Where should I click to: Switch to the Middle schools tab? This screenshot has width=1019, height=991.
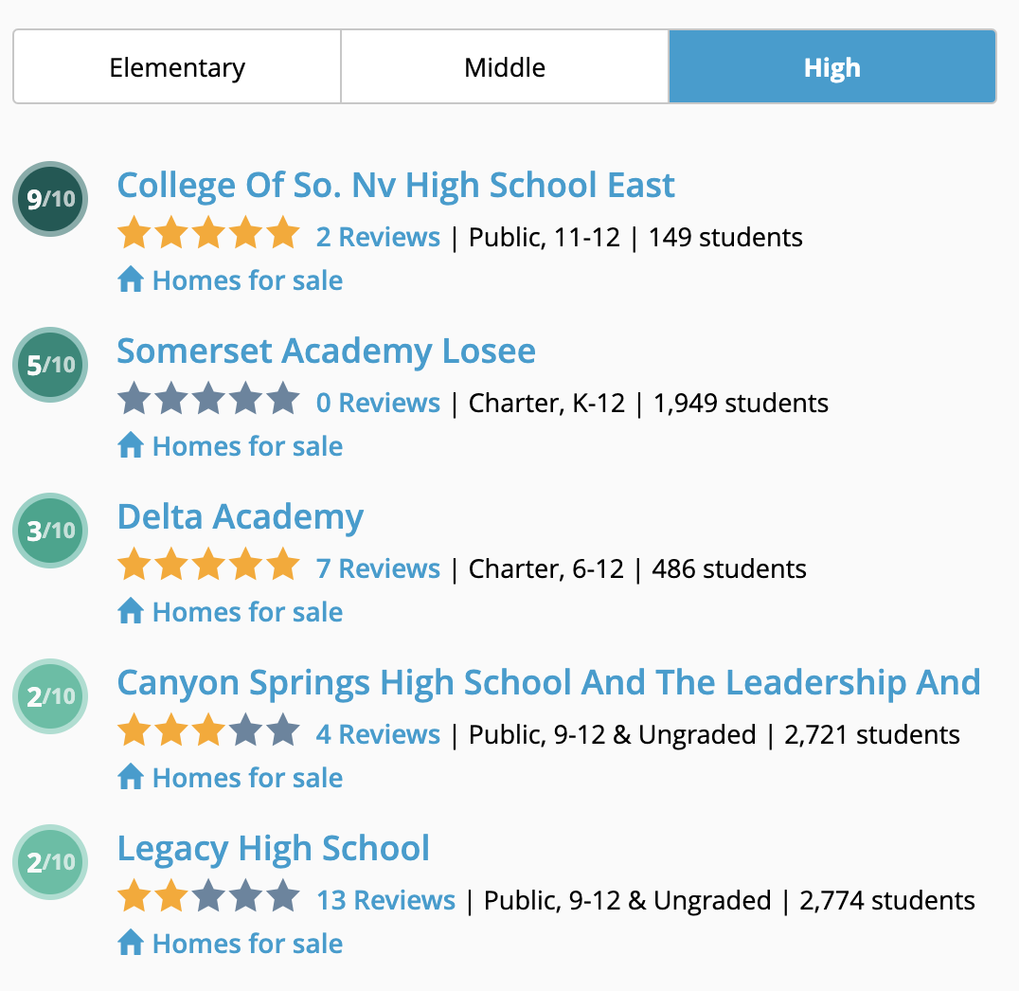click(505, 66)
